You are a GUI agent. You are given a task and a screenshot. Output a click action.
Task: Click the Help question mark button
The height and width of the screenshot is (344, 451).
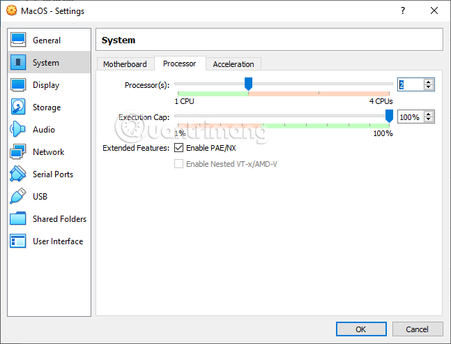click(403, 10)
